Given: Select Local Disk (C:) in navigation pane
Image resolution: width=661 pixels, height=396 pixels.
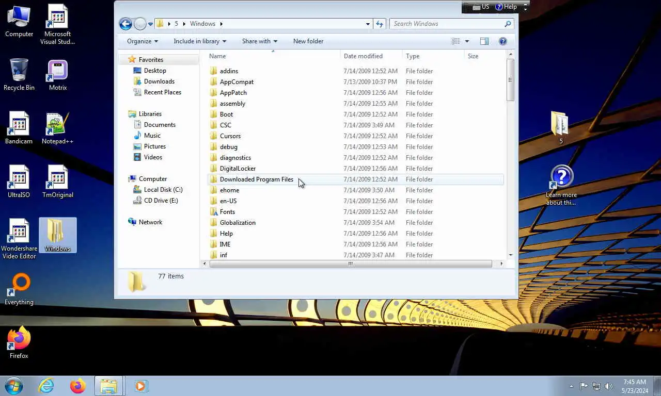Looking at the screenshot, I should [163, 190].
